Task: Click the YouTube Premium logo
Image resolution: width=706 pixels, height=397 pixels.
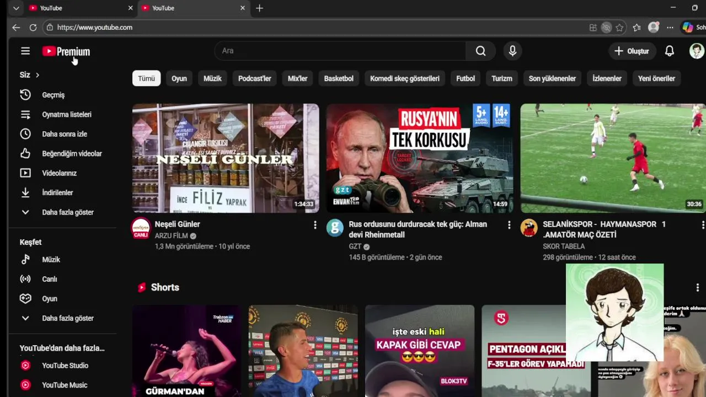Action: [66, 51]
